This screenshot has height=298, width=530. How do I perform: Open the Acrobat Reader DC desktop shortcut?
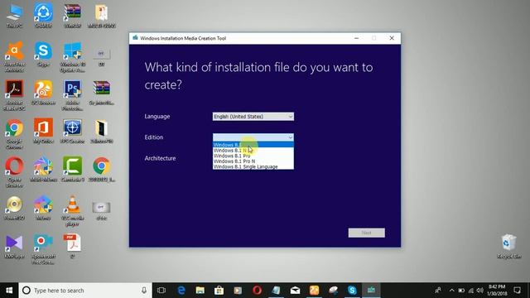[14, 95]
